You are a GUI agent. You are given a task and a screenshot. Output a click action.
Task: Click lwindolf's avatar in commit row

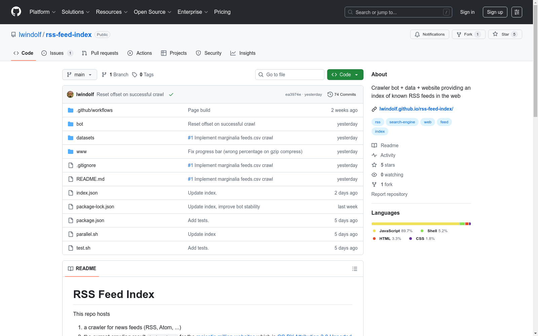(70, 94)
